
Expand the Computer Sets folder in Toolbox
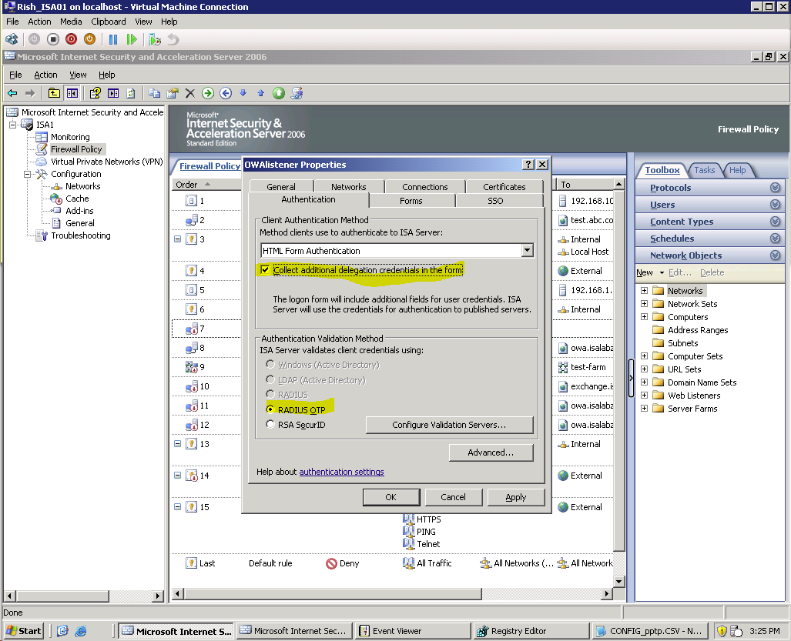click(644, 356)
